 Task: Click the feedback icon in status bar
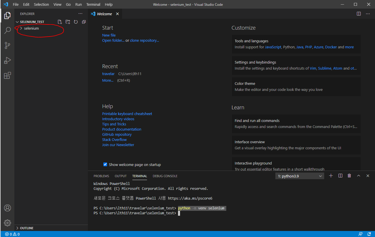coord(360,234)
